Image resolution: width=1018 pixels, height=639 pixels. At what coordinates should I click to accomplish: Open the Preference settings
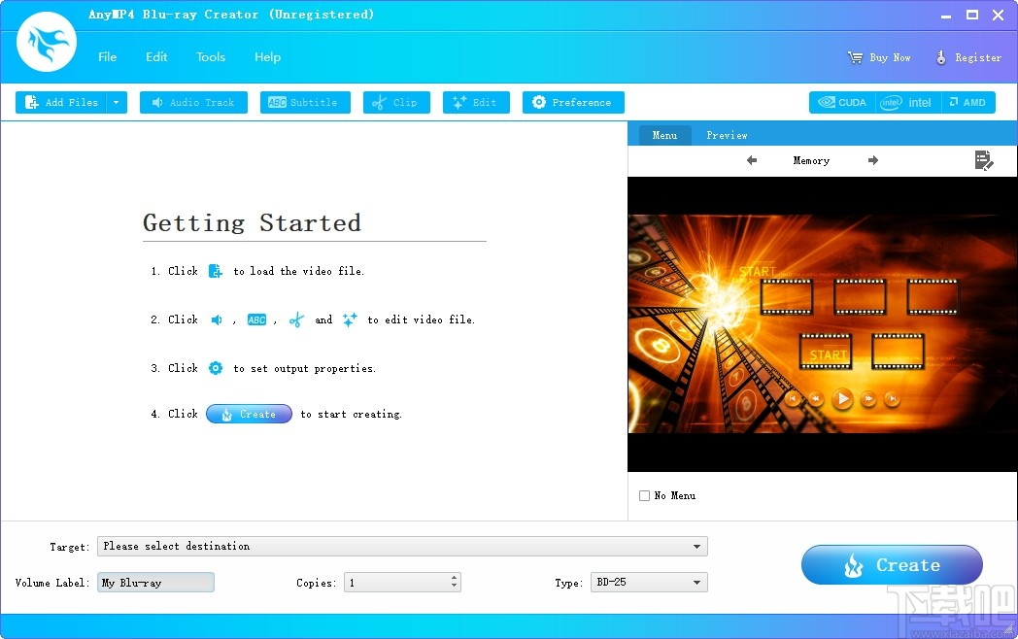click(573, 102)
